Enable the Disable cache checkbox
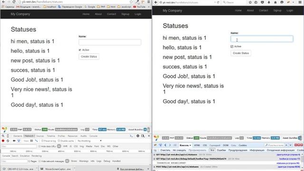The width and height of the screenshot is (304, 171). [x=59, y=141]
